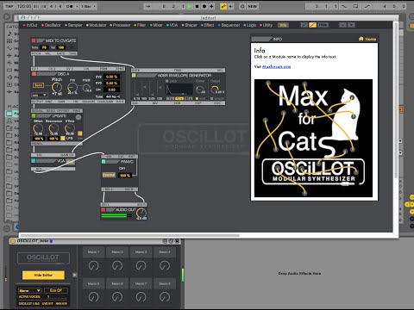
Task: Toggle the yellow power square on ADSR ENVELOPE GENERATOR
Action: 134,76
